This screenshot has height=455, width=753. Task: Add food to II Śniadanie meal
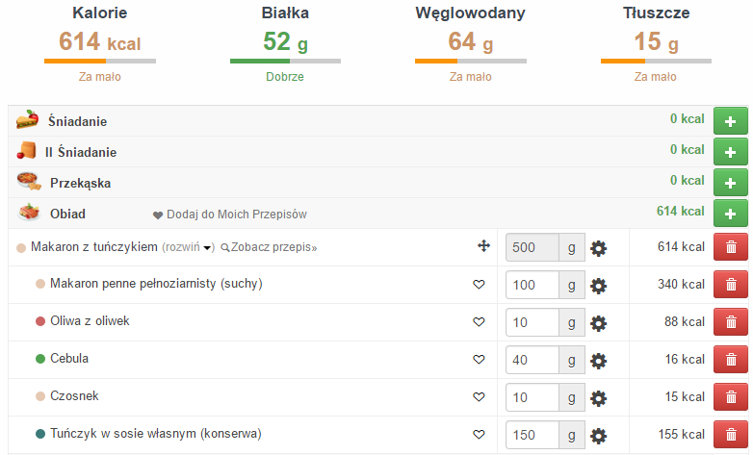tap(730, 152)
